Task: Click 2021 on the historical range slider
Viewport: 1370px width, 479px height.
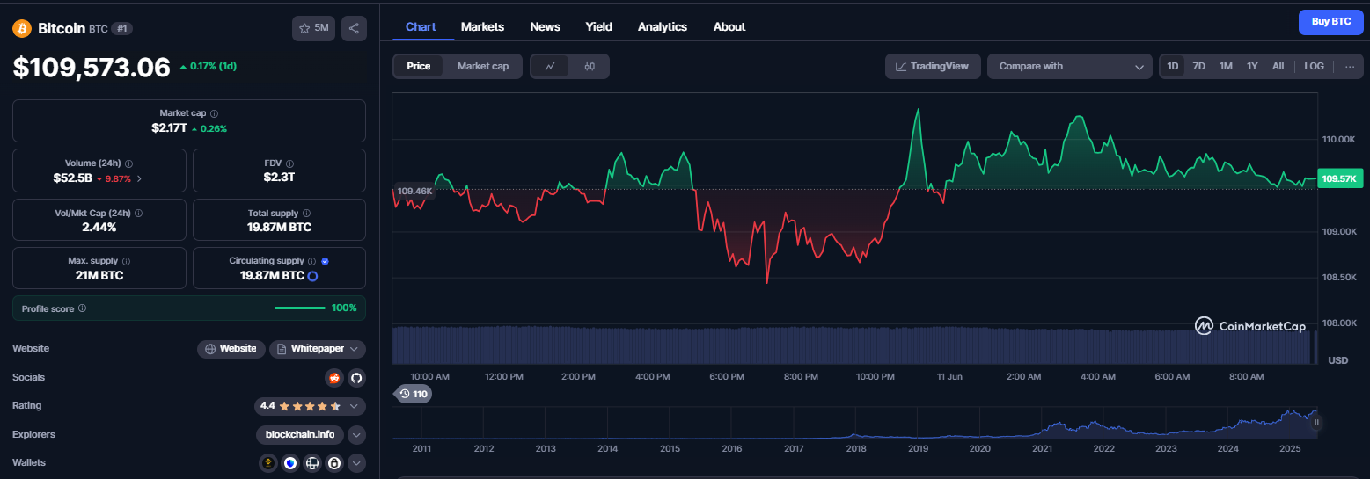Action: click(1042, 448)
